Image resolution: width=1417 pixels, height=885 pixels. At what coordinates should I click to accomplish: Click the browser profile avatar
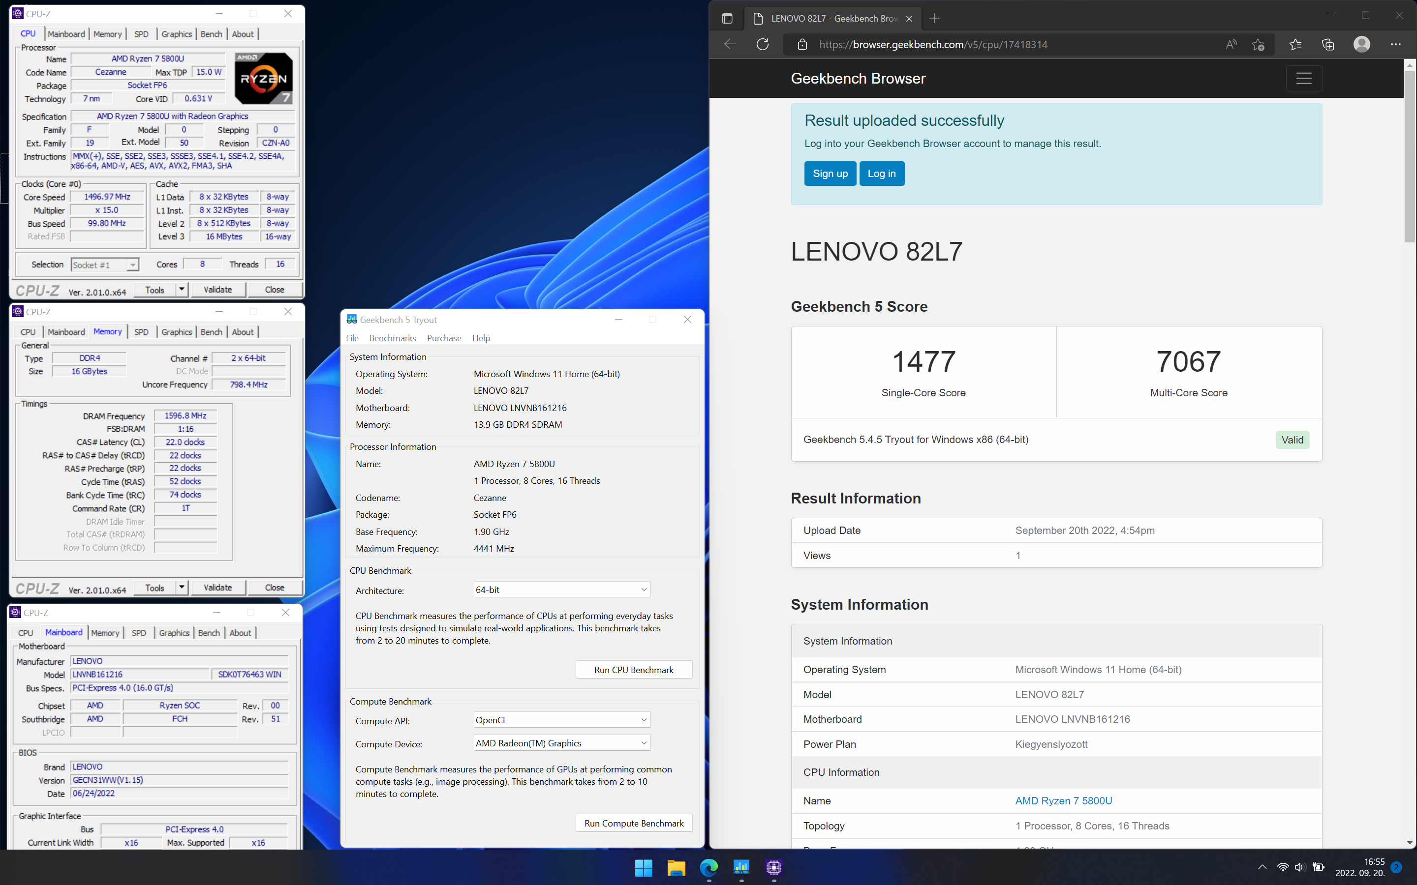click(x=1362, y=44)
